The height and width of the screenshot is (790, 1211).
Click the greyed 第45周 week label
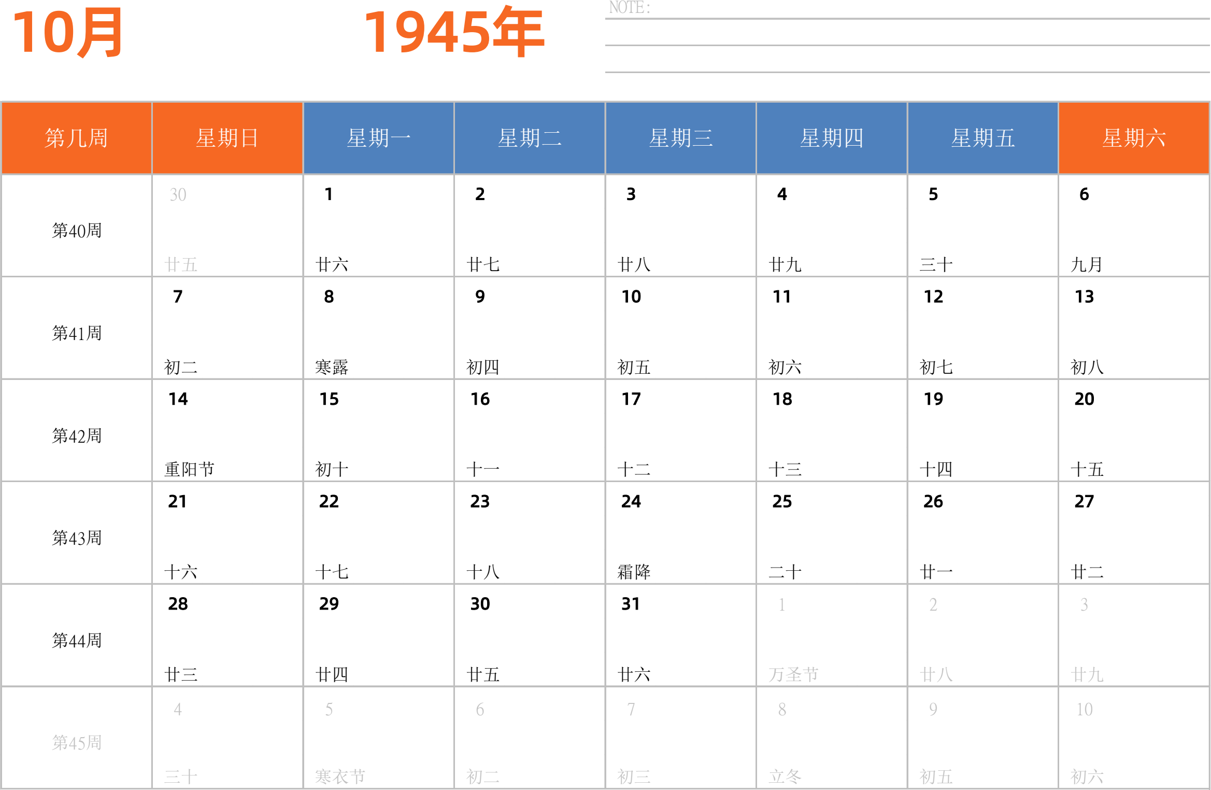[76, 743]
